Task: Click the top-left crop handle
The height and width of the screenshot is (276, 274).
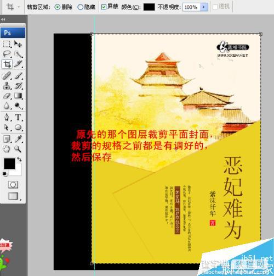Action: point(92,34)
